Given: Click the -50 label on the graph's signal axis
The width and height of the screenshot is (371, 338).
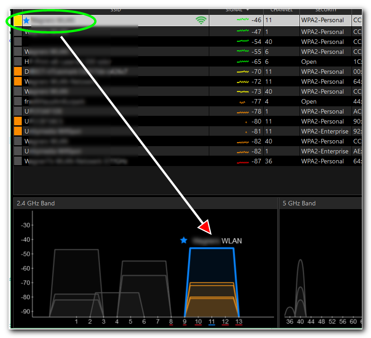Looking at the screenshot, I should pos(25,254).
